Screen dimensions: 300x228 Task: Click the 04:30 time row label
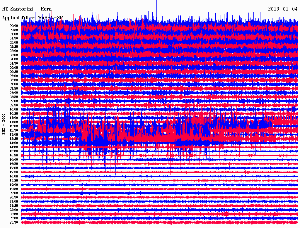pos(14,63)
